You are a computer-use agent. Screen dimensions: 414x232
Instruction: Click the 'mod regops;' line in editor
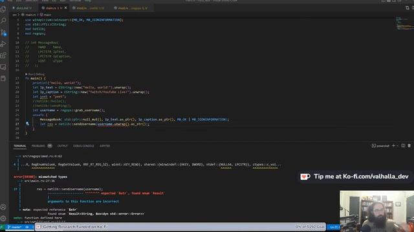point(36,34)
